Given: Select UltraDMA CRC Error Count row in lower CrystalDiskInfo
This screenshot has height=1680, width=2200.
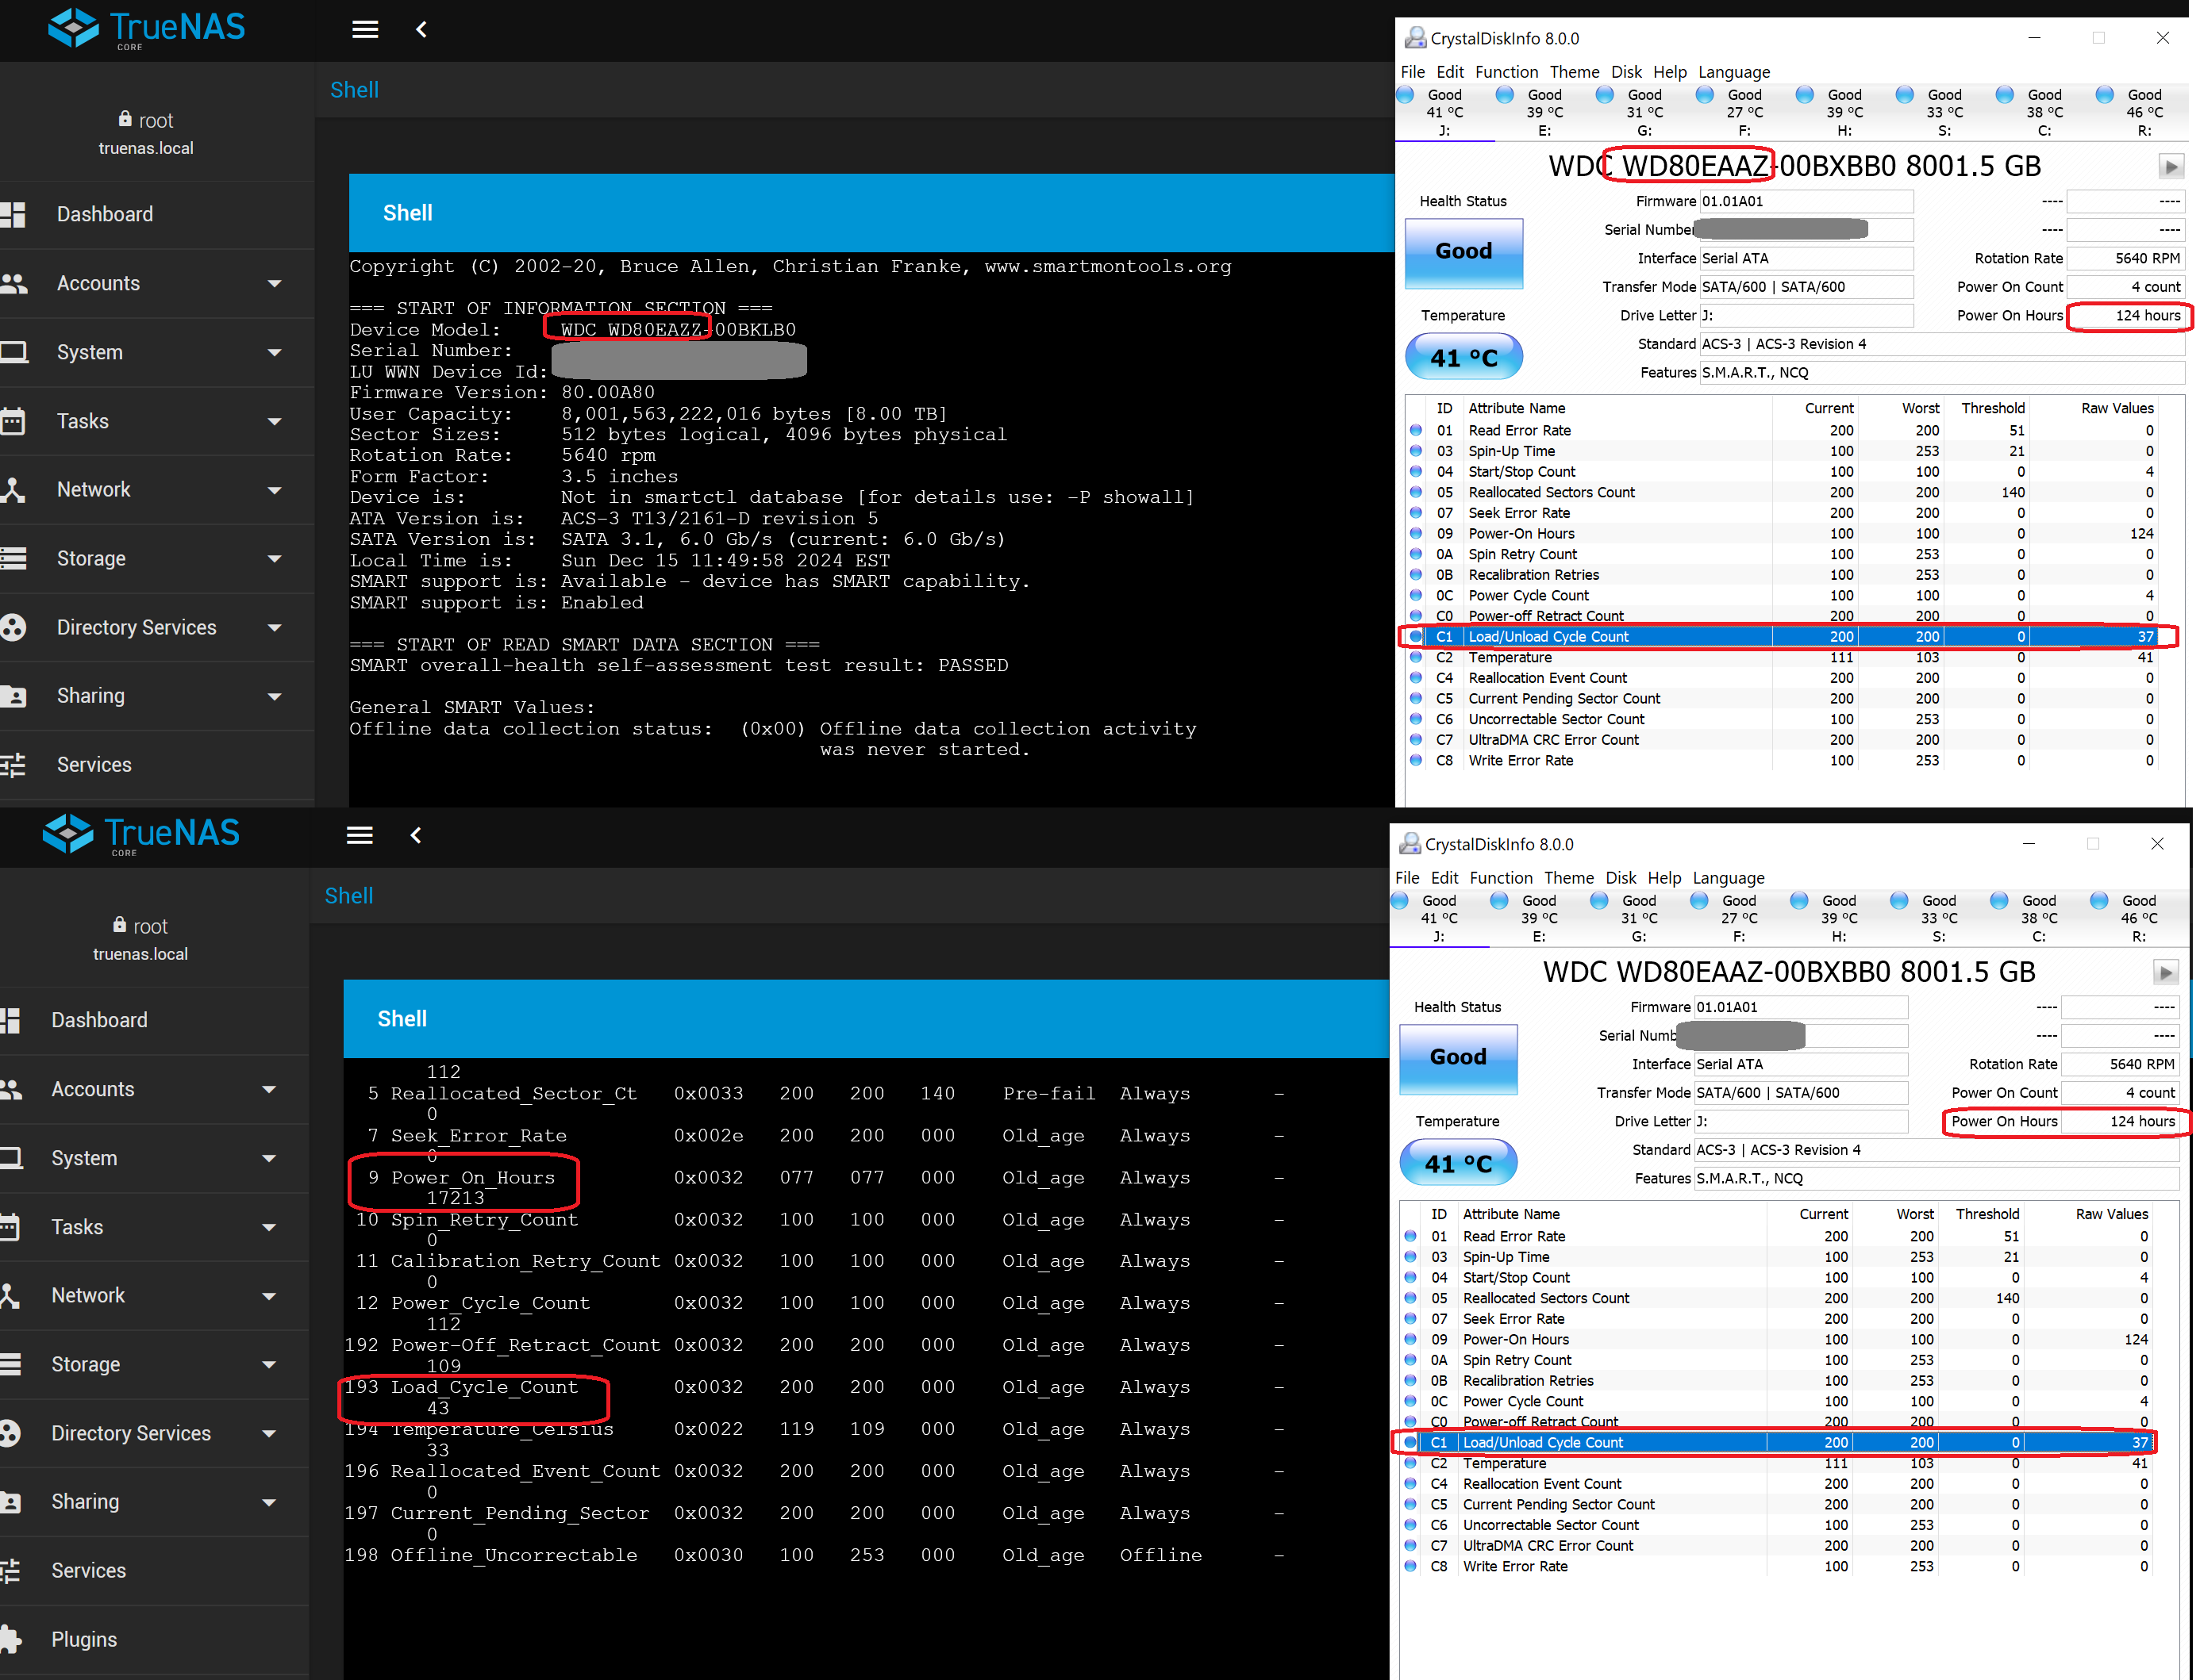Looking at the screenshot, I should click(1776, 1545).
